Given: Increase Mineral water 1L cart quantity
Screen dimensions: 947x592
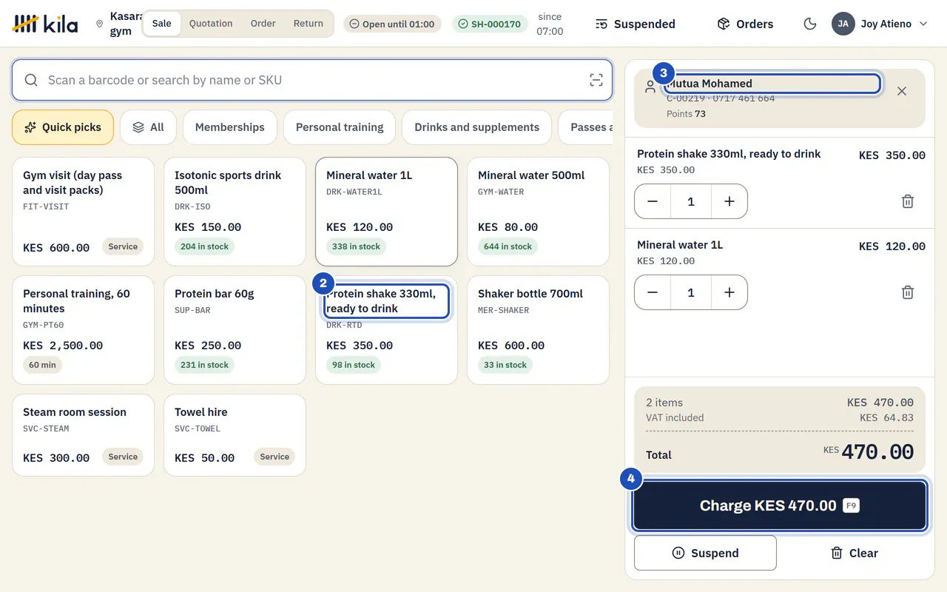Looking at the screenshot, I should point(729,292).
